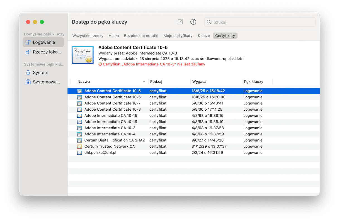Open the Systemowe... keychain in sidebar

click(43, 82)
